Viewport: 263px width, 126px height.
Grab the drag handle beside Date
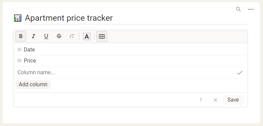coord(19,49)
